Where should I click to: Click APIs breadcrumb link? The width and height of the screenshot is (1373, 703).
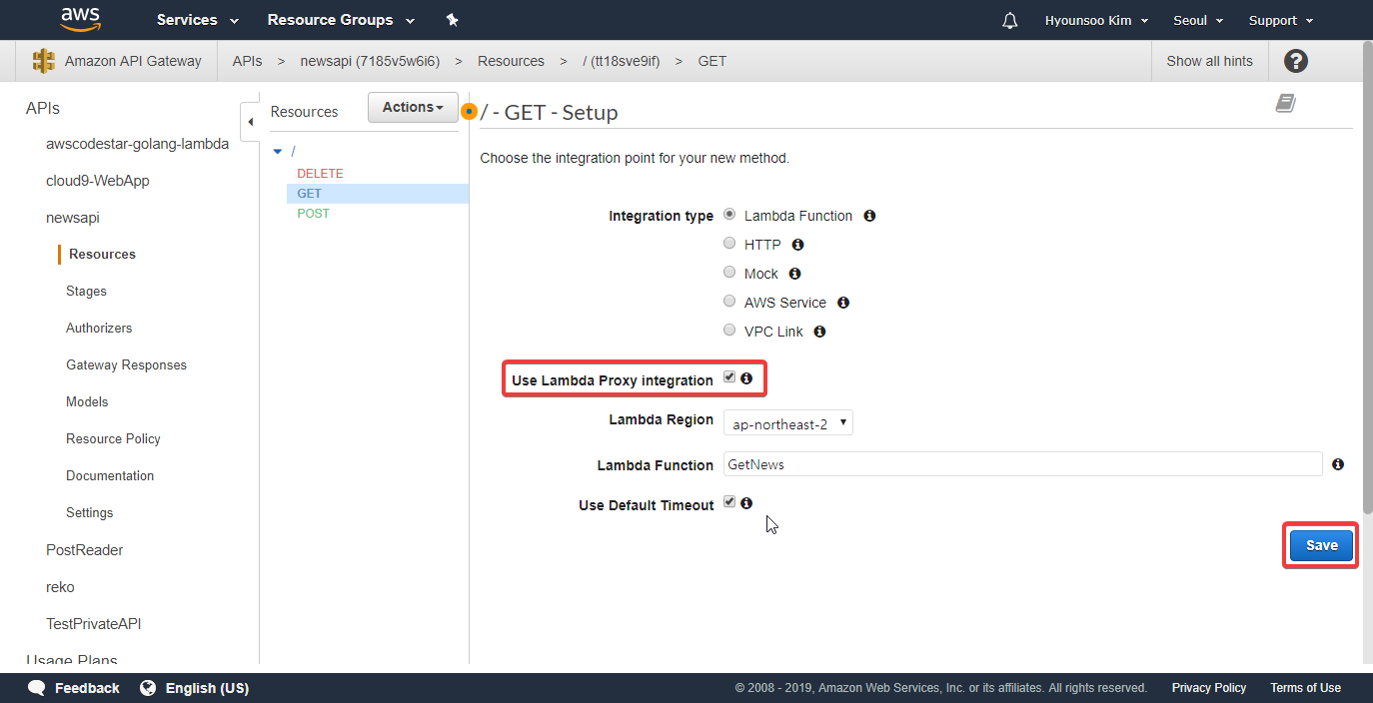(247, 61)
